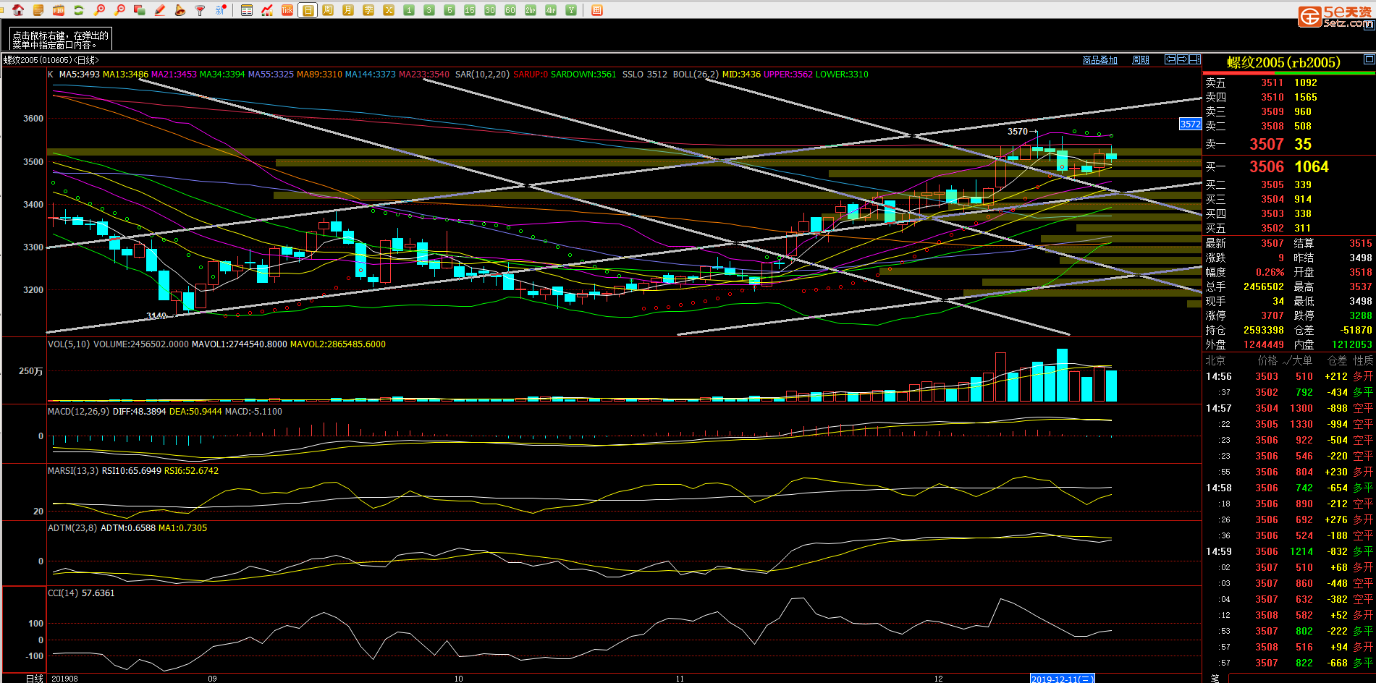Select the daily 日 period button
Viewport: 1376px width, 683px height.
[x=308, y=10]
